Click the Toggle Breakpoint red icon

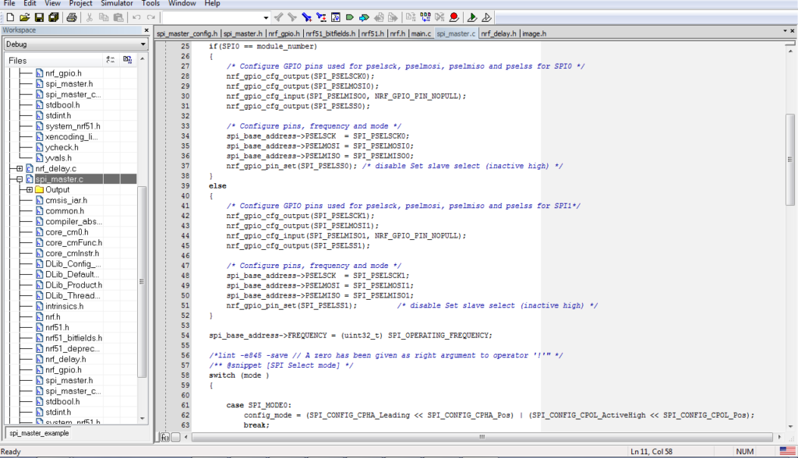[x=454, y=17]
